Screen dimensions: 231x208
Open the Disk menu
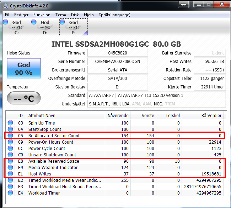click(75, 15)
